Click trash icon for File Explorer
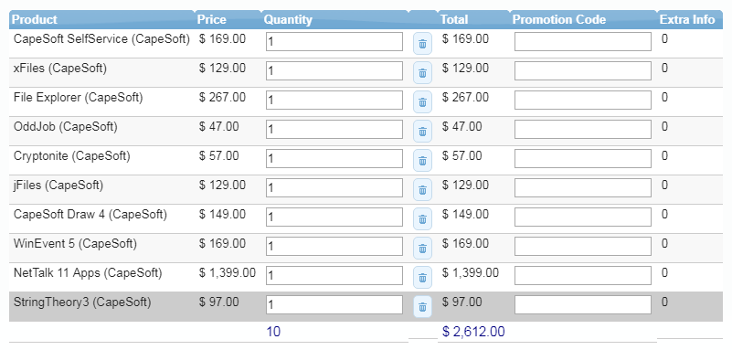732x350 pixels. tap(422, 102)
